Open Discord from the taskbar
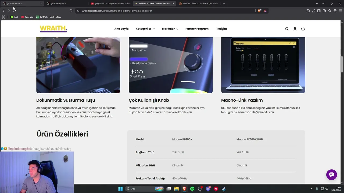The height and width of the screenshot is (193, 344). (208, 189)
